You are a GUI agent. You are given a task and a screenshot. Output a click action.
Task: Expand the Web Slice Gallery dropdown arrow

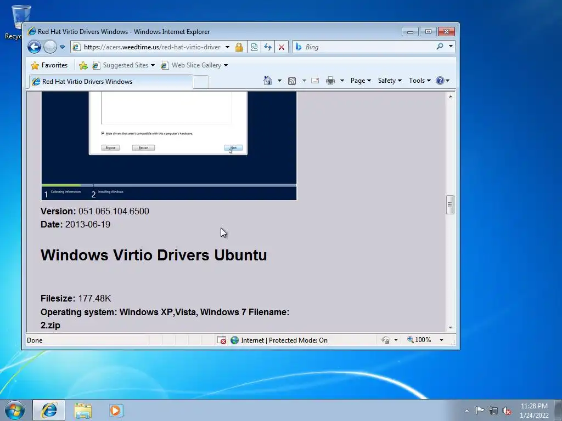[226, 65]
